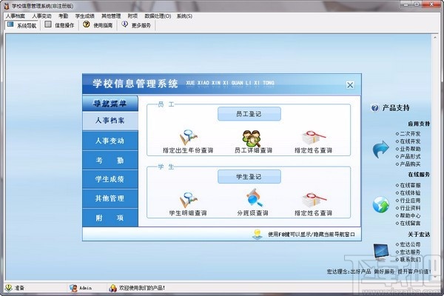Click the application icon in title bar
Image resolution: width=444 pixels, height=296 pixels.
(x=6, y=6)
